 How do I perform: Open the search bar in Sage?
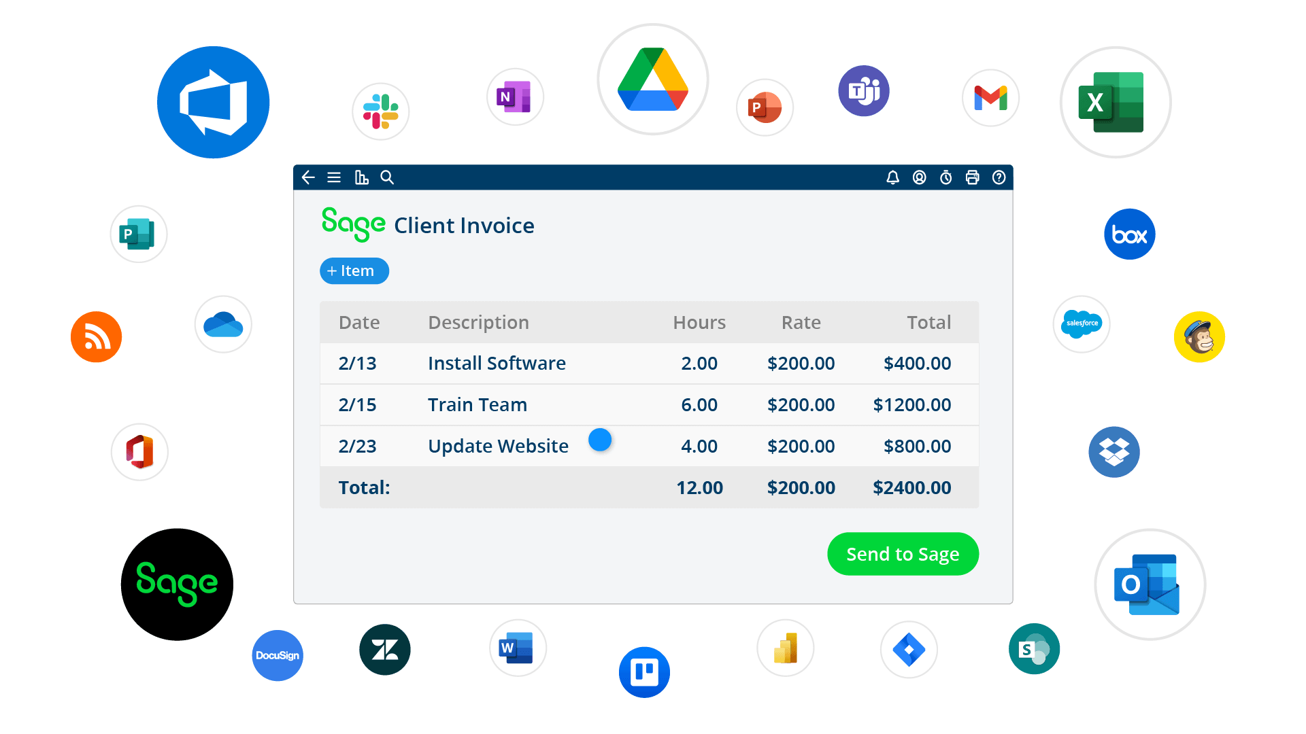tap(388, 177)
